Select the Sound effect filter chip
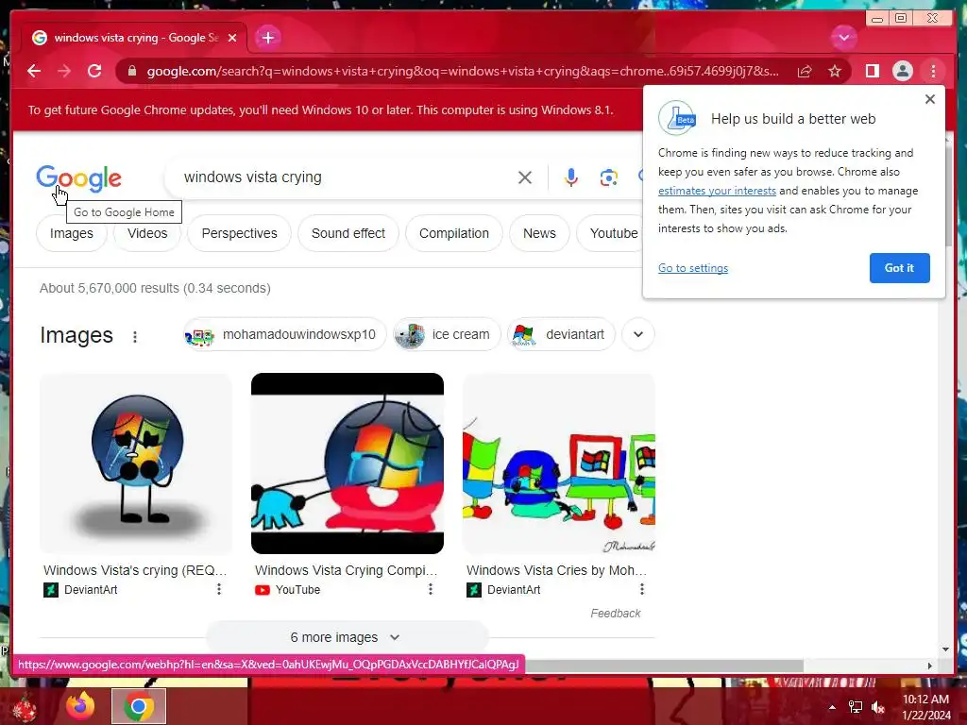 [x=348, y=233]
